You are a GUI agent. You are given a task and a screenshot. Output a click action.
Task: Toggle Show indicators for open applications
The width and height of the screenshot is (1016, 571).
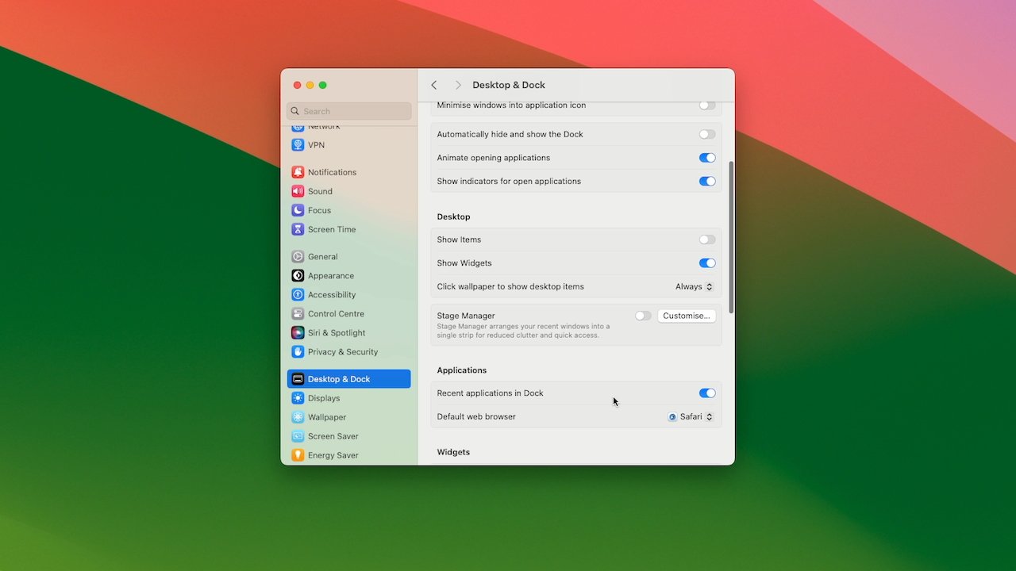[x=707, y=181]
